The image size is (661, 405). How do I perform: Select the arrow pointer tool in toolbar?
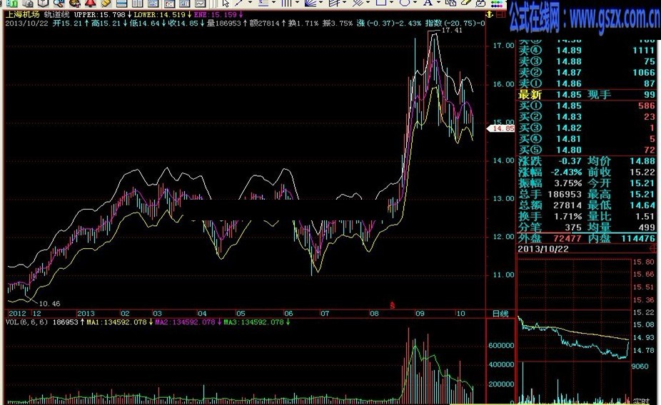[x=226, y=3]
